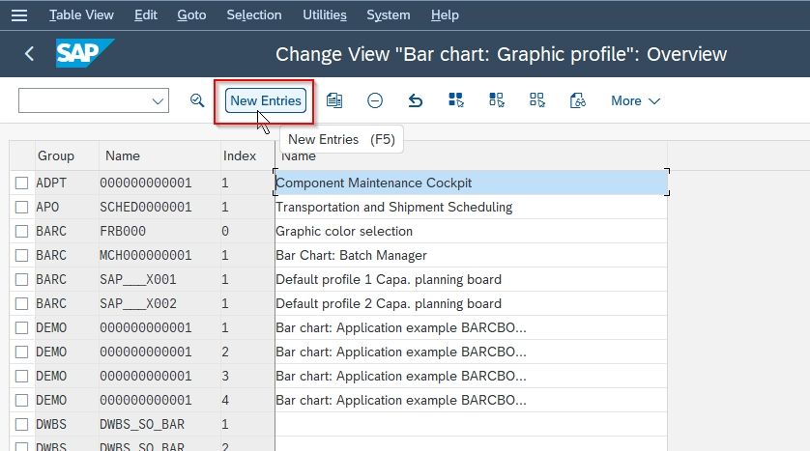Screen dimensions: 810x451
Task: Click the Select All icon
Action: (456, 100)
